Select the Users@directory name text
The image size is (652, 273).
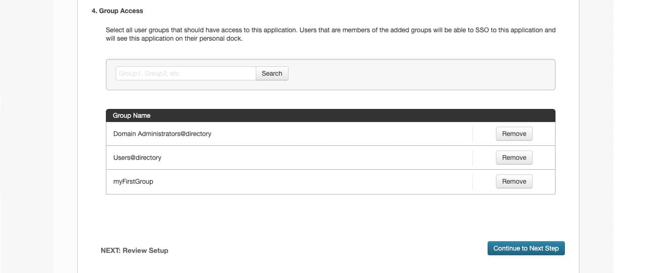point(137,158)
